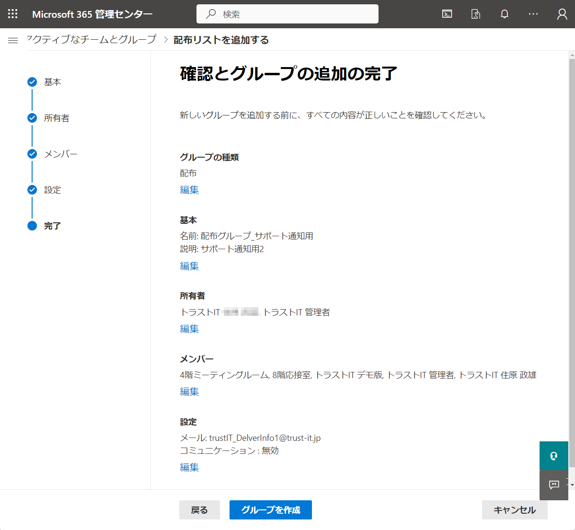This screenshot has height=530, width=575.
Task: Click the 確認とグループの追加の完了 heading
Action: pos(288,74)
